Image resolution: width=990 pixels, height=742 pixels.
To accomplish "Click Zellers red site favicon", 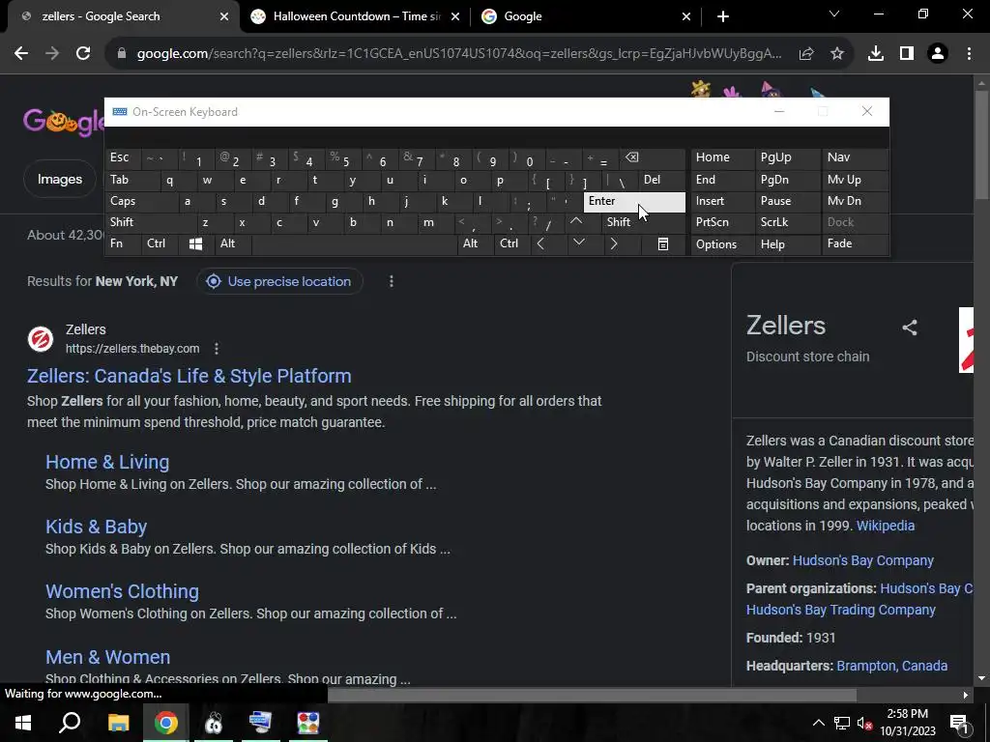I will click(x=41, y=339).
